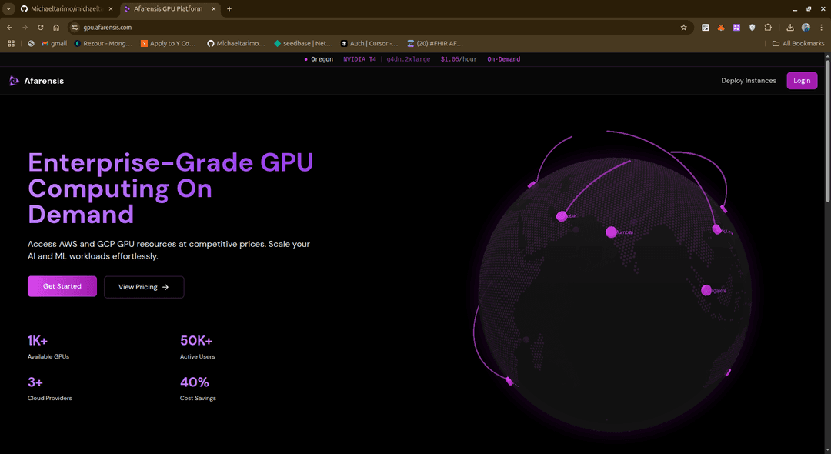Image resolution: width=831 pixels, height=454 pixels.
Task: Reload the page with the refresh icon
Action: click(x=40, y=27)
